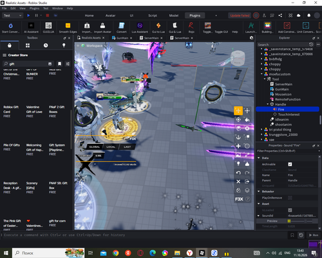Open the Test mode dropdown

click(x=12, y=15)
